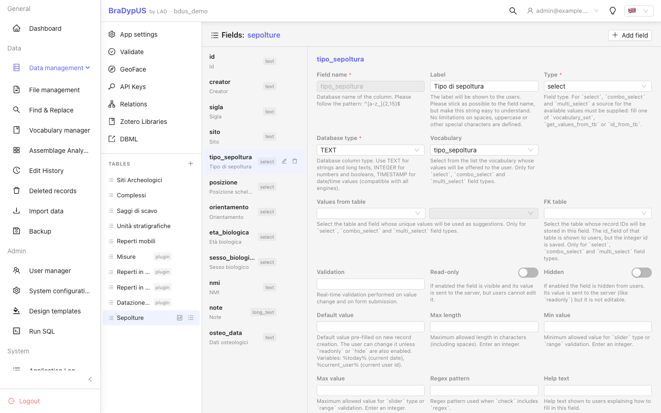Click the Deleted records trash icon
This screenshot has height=413, width=661.
pyautogui.click(x=17, y=191)
